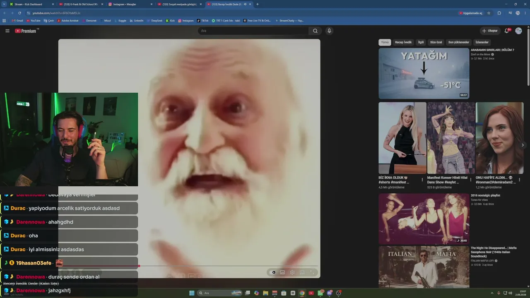The height and width of the screenshot is (298, 530).
Task: Click the Windows taskbar search box
Action: pos(220,293)
